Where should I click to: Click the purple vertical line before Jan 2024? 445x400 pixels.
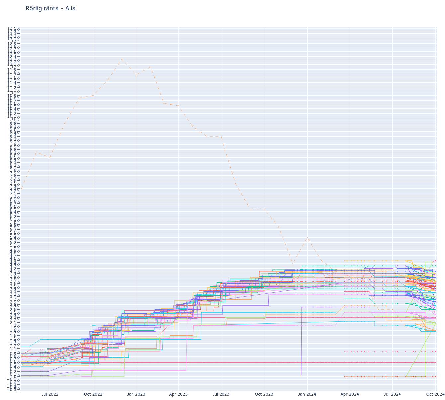(x=301, y=342)
